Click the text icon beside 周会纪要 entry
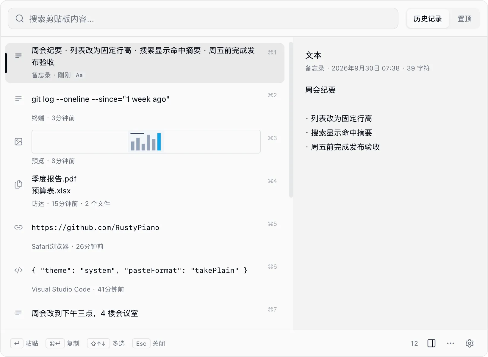This screenshot has width=488, height=357. tap(18, 56)
